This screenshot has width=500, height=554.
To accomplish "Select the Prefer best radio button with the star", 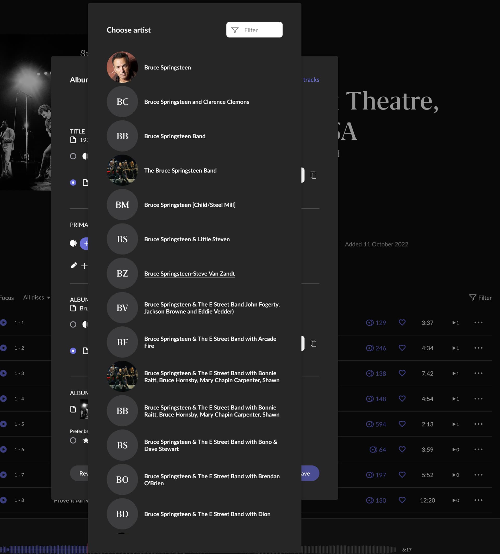I will coord(73,440).
